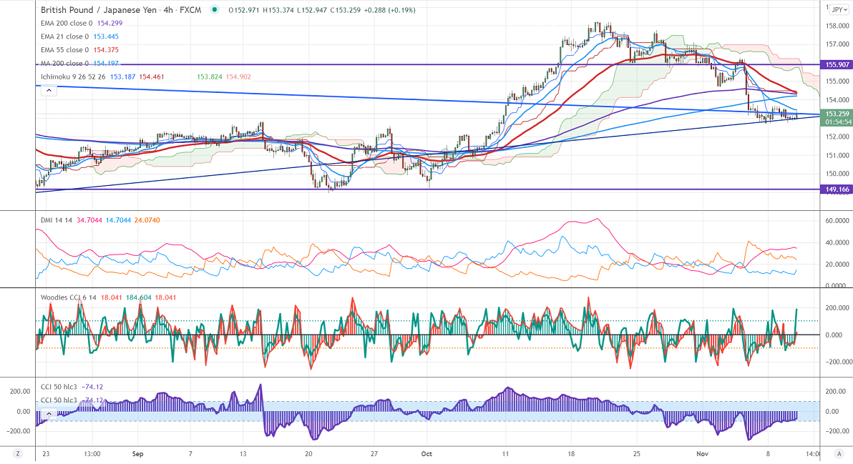Open the timezone Z button
This screenshot has height=464, width=853.
pos(18,454)
